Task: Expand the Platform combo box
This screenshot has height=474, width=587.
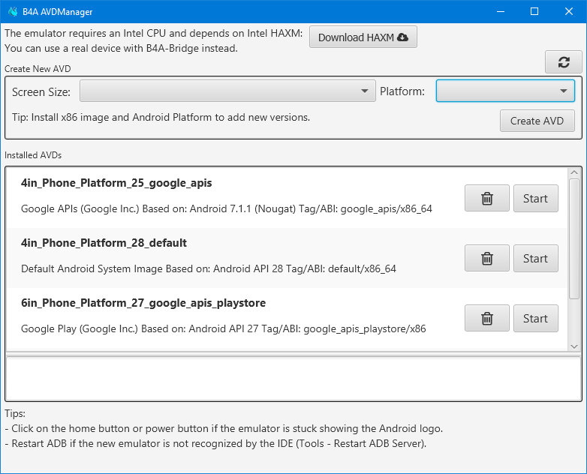Action: pos(505,91)
